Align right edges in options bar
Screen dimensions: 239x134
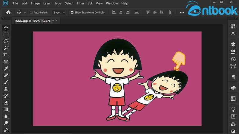tap(128, 12)
